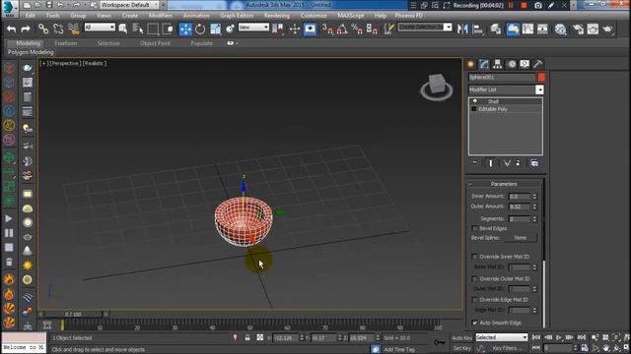
Task: Activate Bind to Space Warp tool
Action: pos(74,29)
